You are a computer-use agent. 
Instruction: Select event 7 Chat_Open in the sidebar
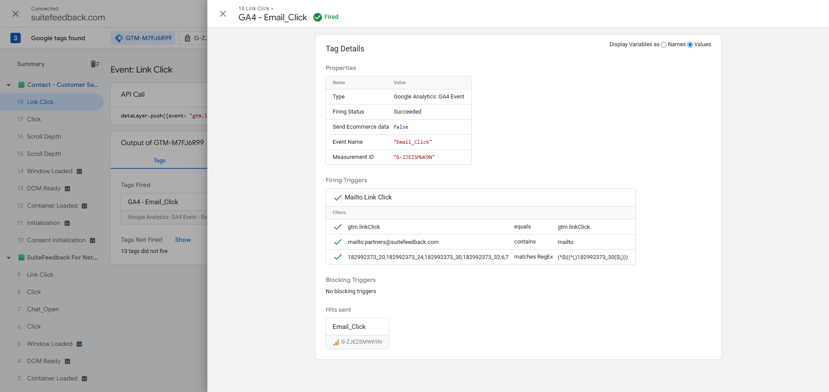pos(43,309)
